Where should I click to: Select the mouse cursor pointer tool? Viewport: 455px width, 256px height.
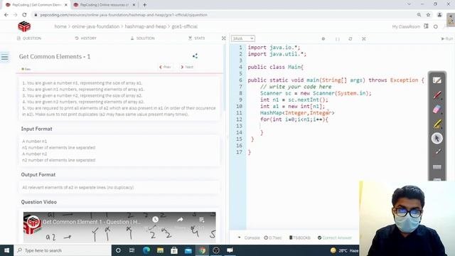pos(437,138)
